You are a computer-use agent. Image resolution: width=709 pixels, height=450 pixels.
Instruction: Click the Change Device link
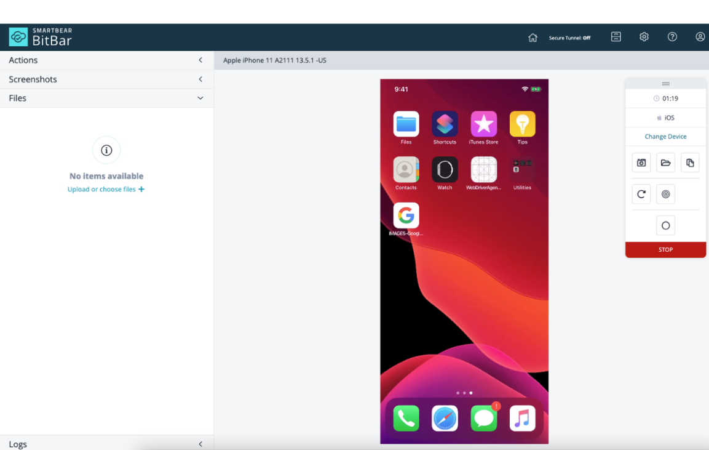click(x=665, y=136)
